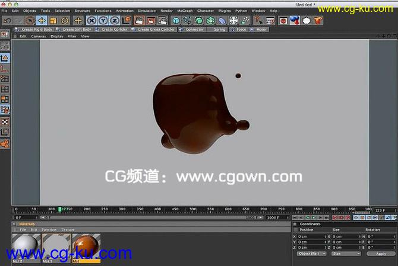Open the deformer objects icon
398x266 pixels.
pos(222,21)
